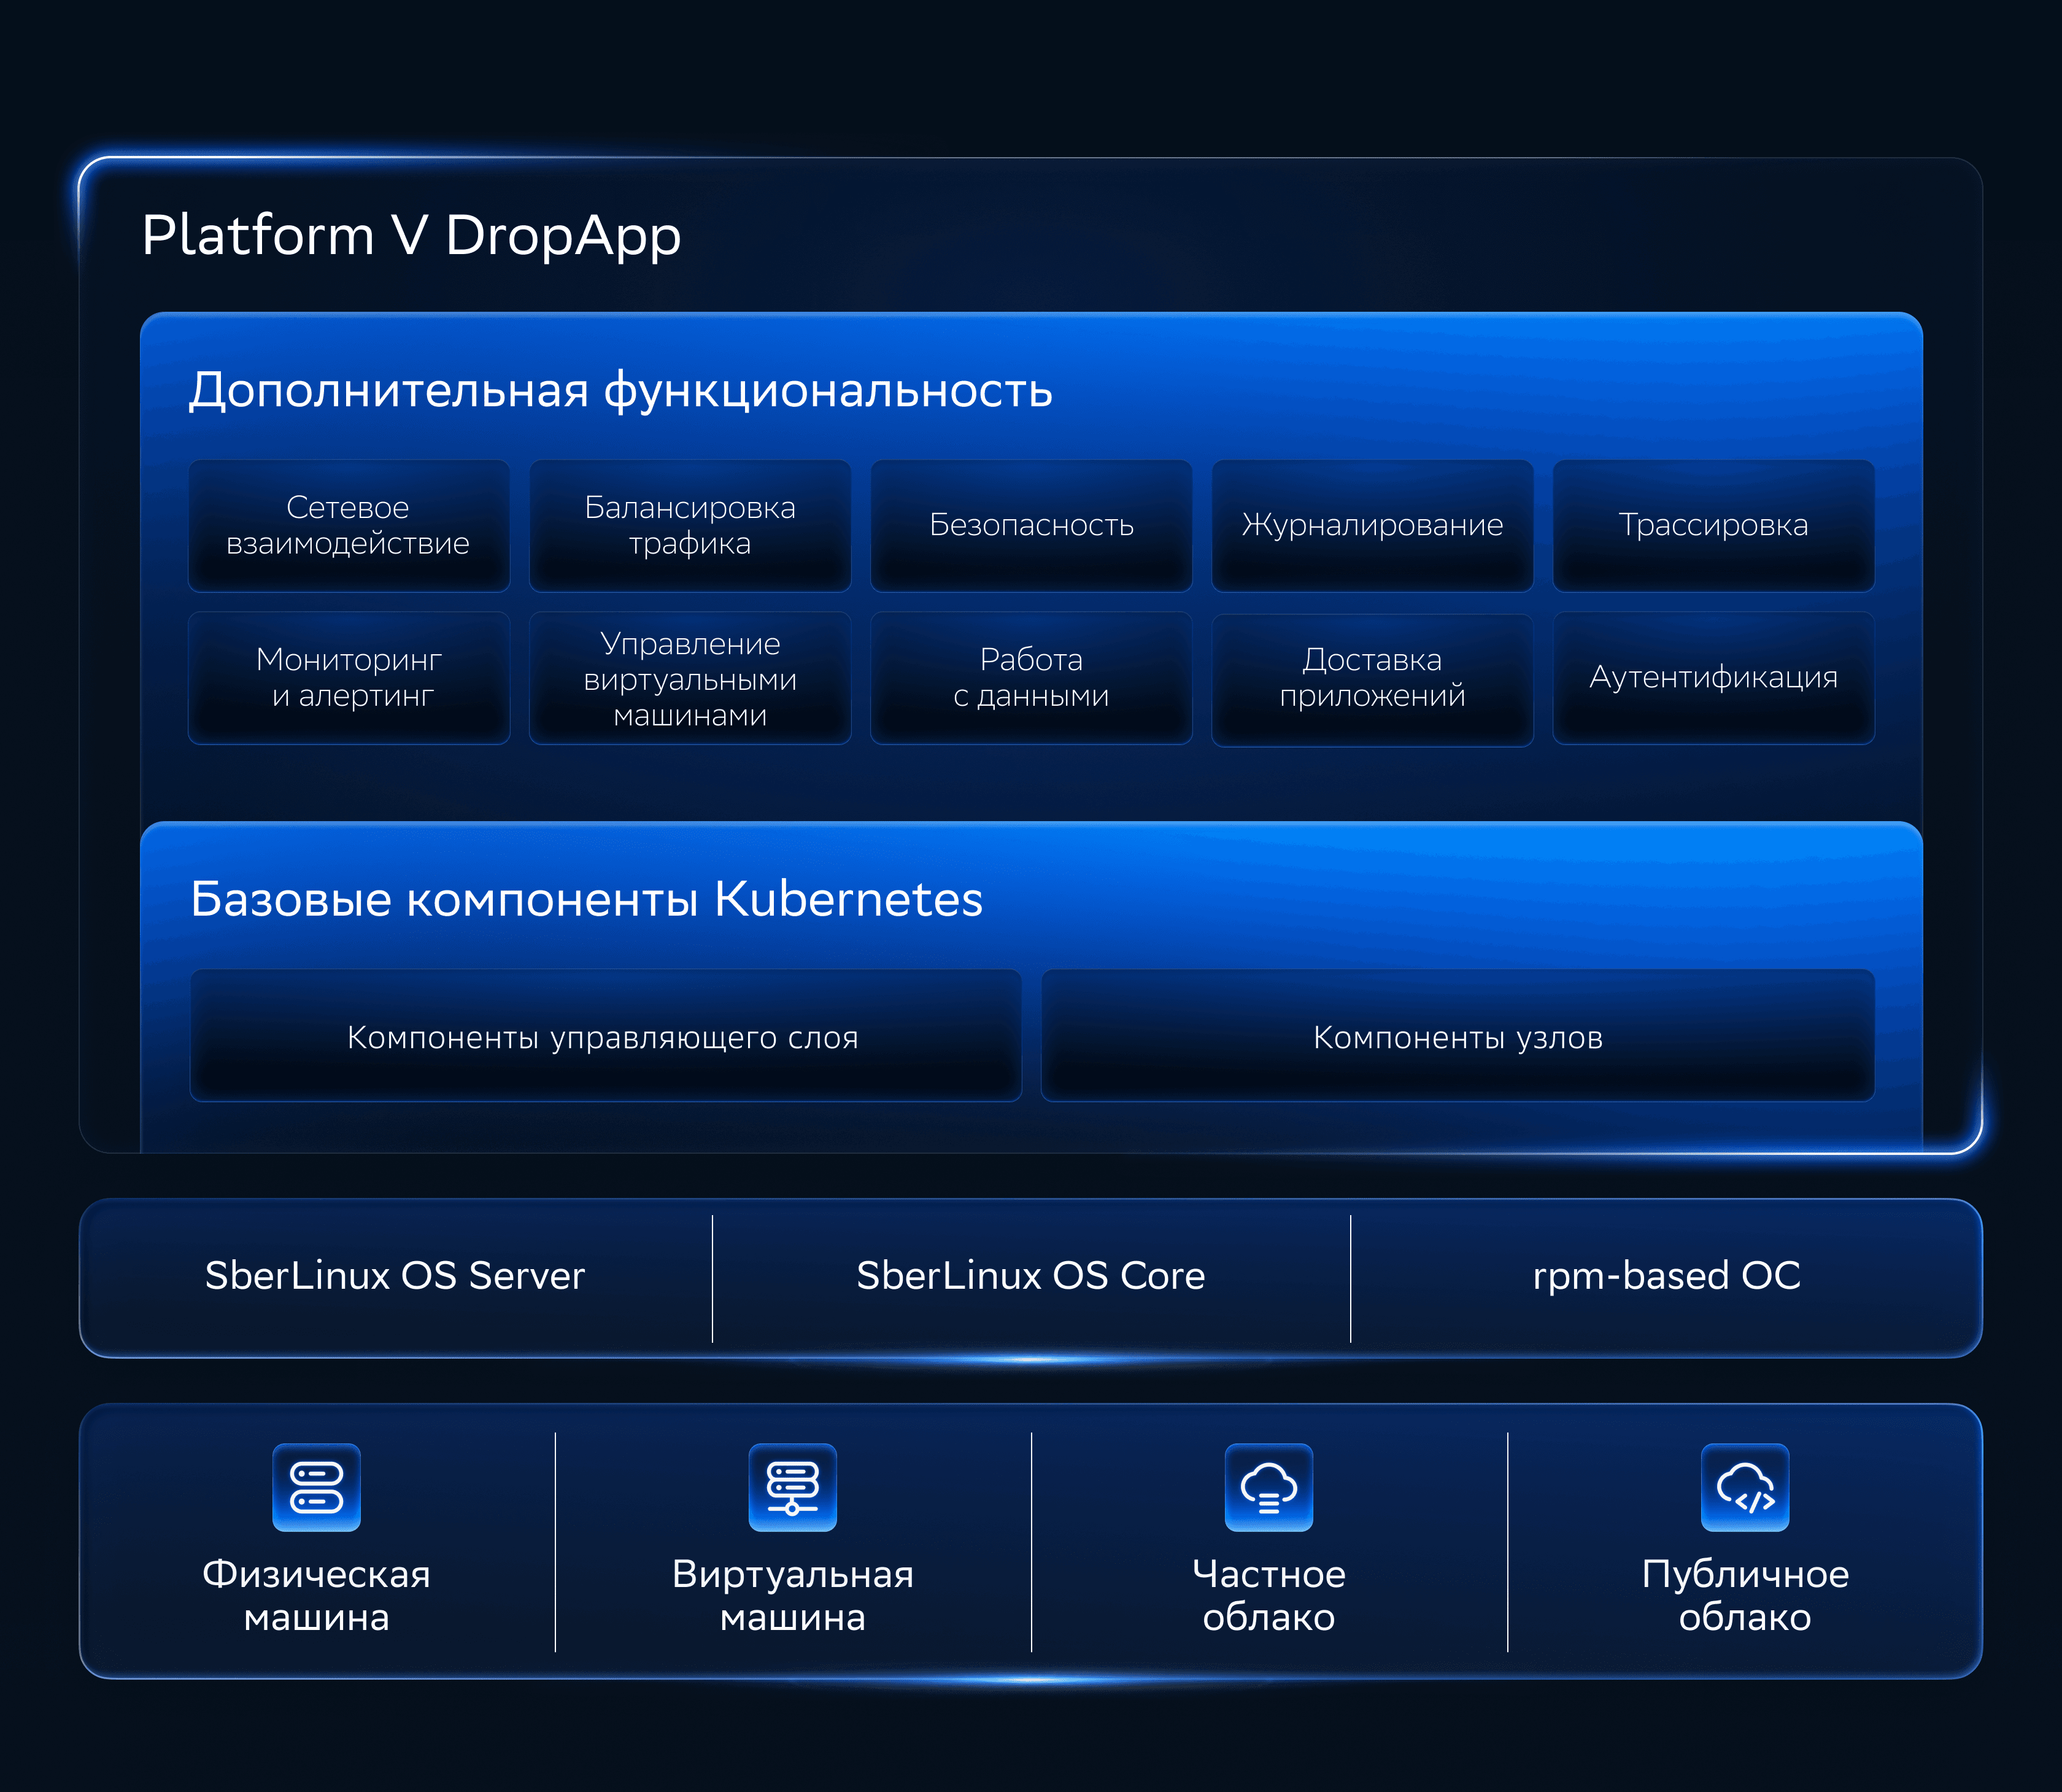Click the Физическая машина server icon
Image resolution: width=2062 pixels, height=1792 pixels.
(316, 1487)
